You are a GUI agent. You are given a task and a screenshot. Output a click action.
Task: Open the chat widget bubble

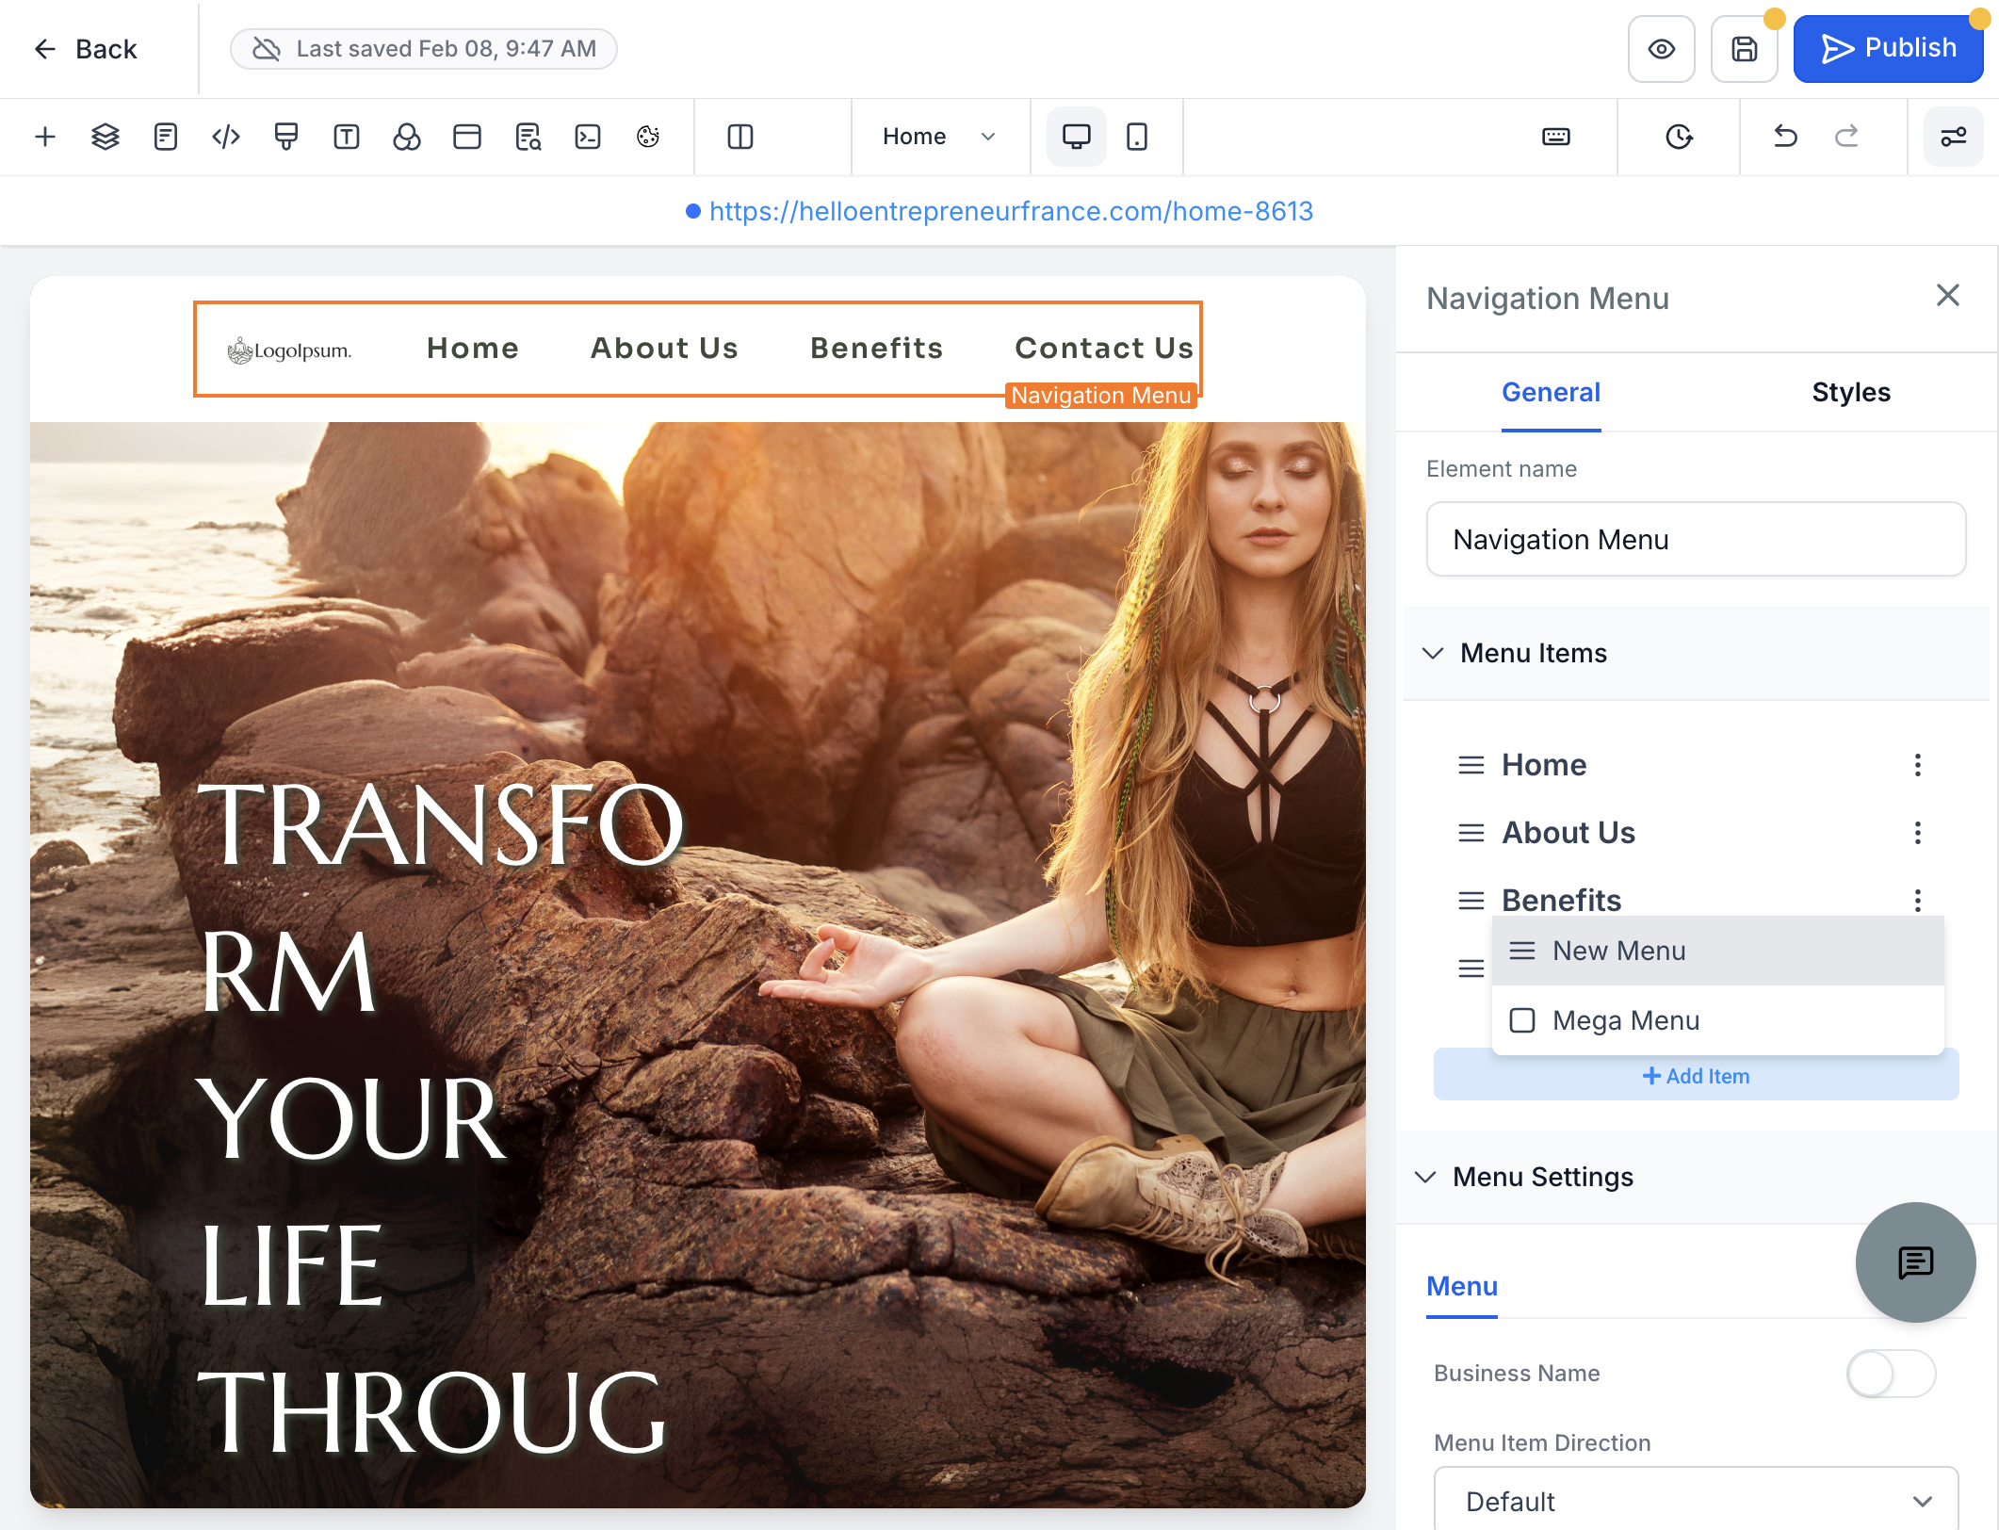point(1915,1261)
